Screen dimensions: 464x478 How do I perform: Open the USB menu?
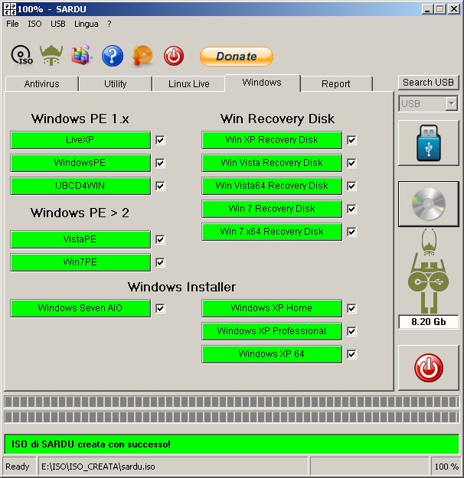click(x=58, y=24)
